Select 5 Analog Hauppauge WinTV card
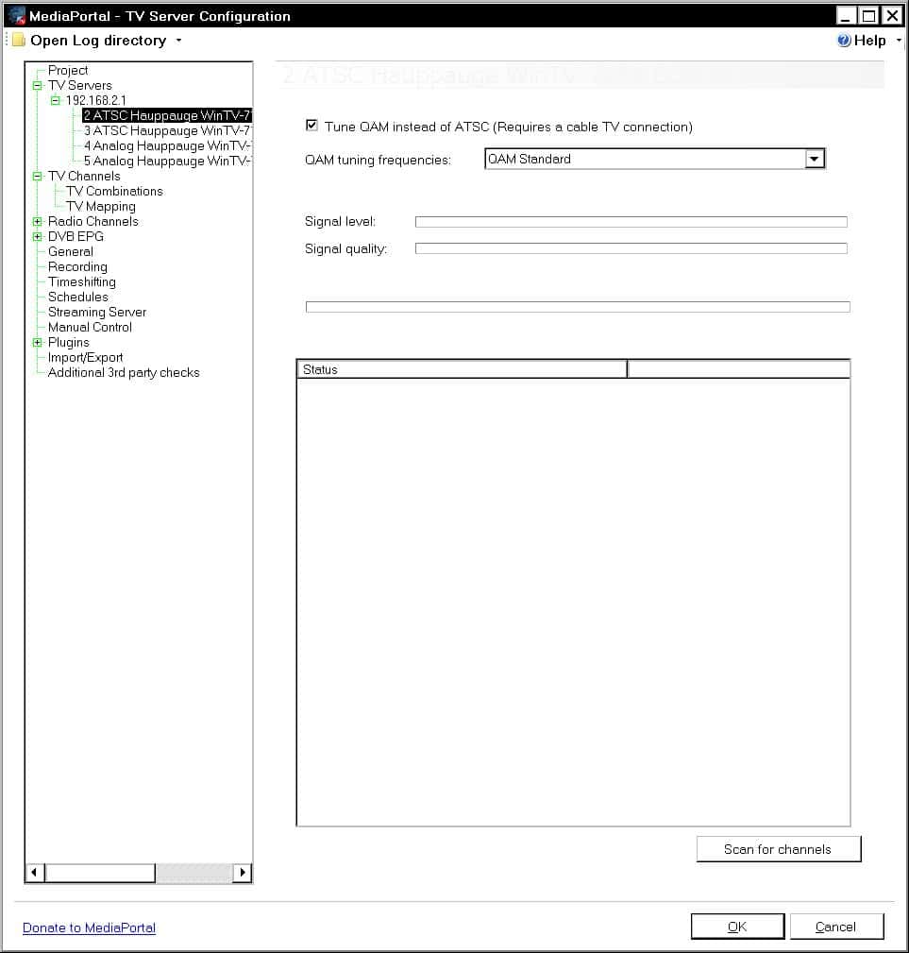 pyautogui.click(x=167, y=162)
